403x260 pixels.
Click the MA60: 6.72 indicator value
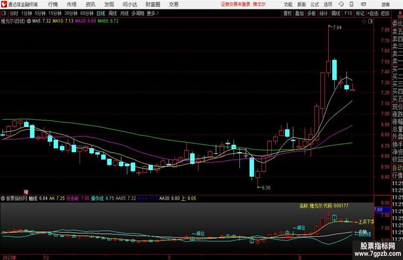click(x=108, y=21)
